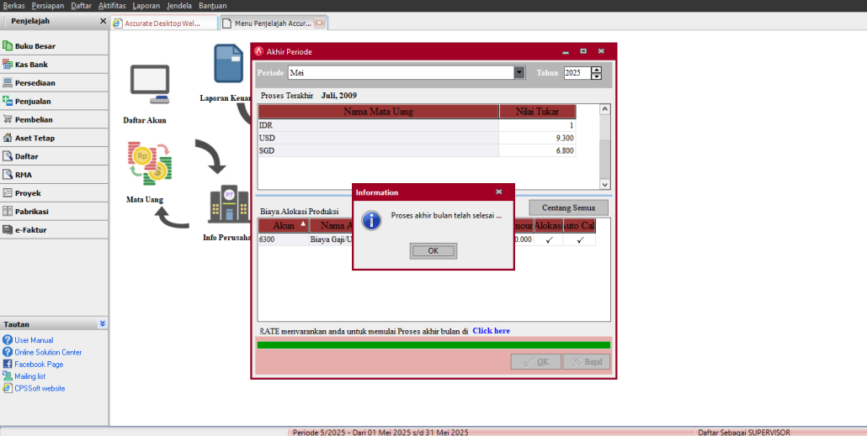Select the Persediaan module in sidebar
The height and width of the screenshot is (436, 867).
coord(35,83)
